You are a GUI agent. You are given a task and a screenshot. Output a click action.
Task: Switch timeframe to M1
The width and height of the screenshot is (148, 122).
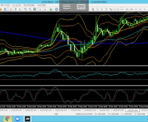pos(118,9)
